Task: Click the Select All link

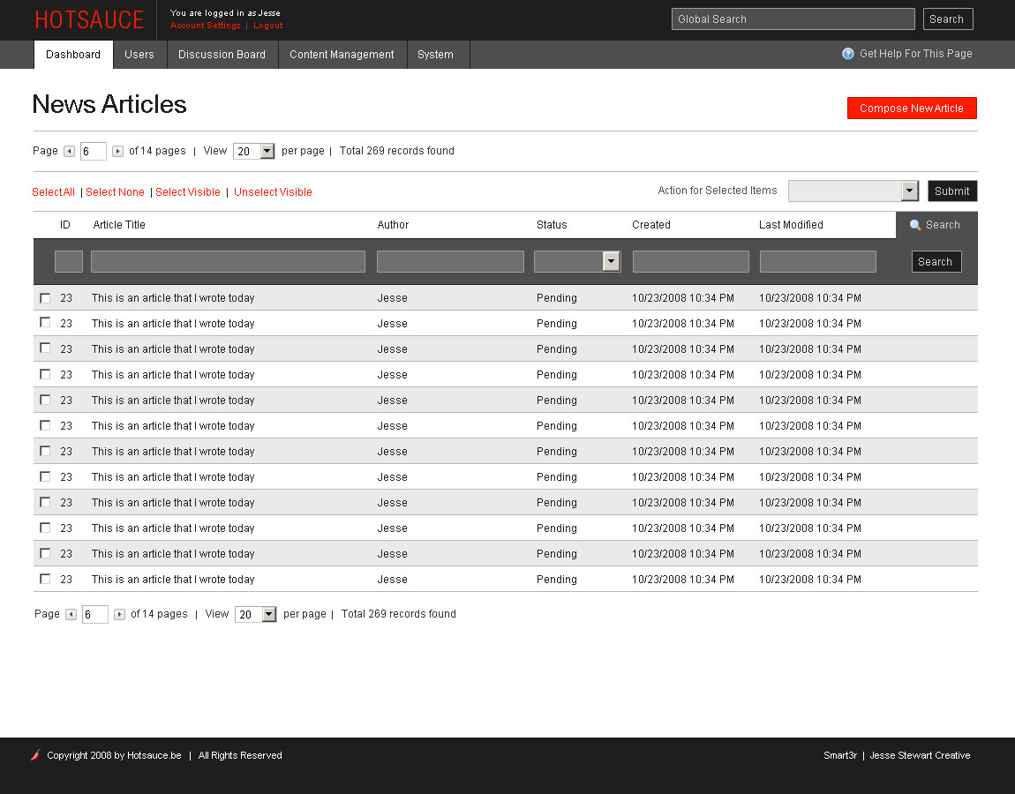Action: click(53, 192)
